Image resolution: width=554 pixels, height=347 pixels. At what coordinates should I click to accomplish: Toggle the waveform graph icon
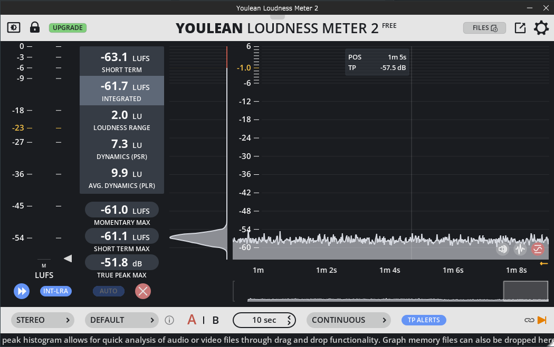(520, 249)
